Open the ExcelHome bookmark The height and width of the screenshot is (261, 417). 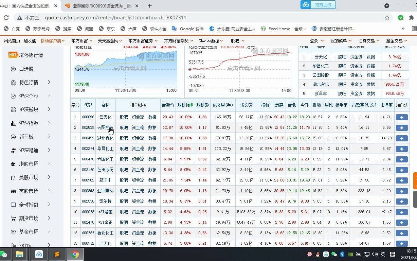pyautogui.click(x=283, y=29)
